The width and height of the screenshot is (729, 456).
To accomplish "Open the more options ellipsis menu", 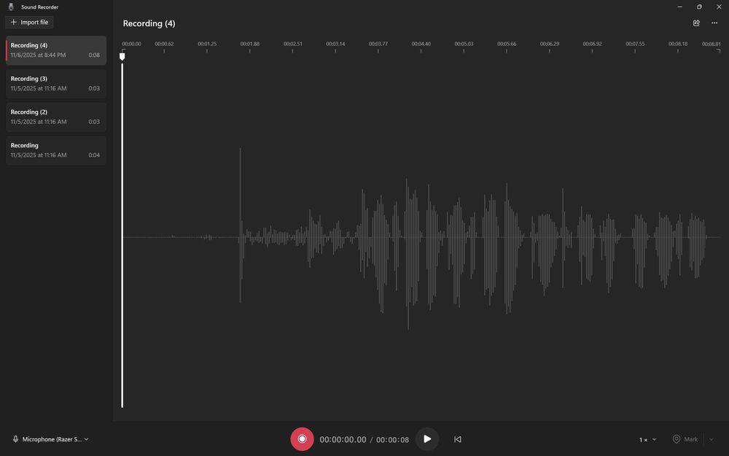I will pos(714,23).
